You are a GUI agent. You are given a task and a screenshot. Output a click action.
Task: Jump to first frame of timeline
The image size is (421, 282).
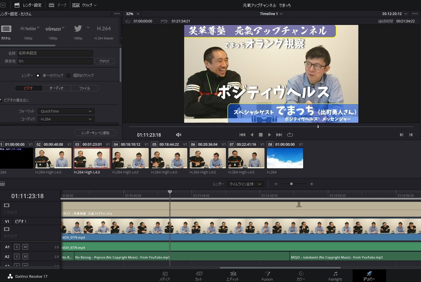(x=242, y=135)
